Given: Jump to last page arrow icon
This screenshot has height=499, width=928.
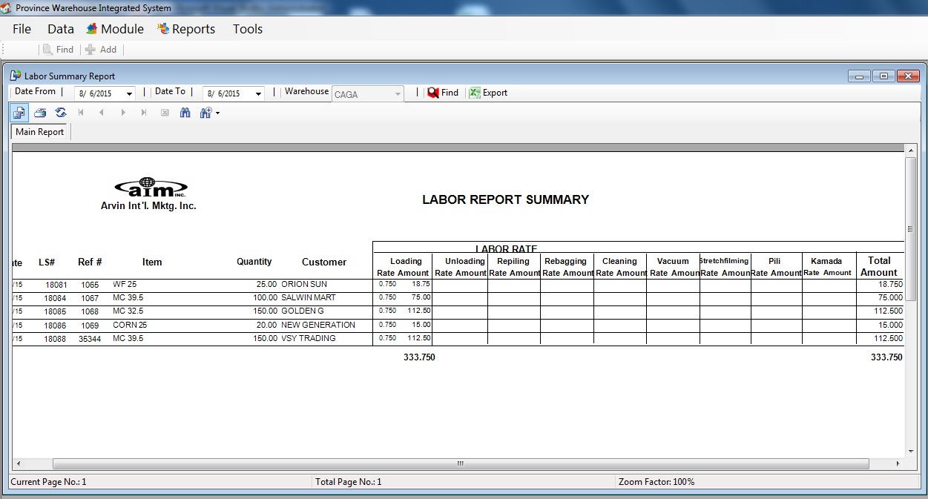Looking at the screenshot, I should pyautogui.click(x=144, y=113).
